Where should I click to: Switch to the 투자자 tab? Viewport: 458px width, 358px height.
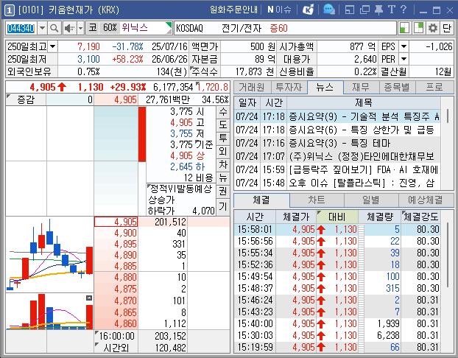click(289, 87)
